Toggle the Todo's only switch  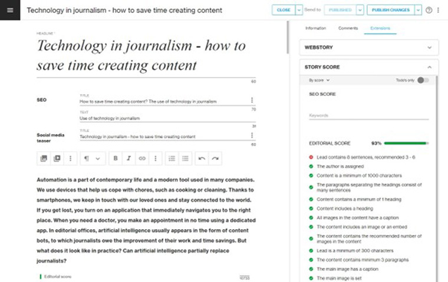click(x=423, y=80)
